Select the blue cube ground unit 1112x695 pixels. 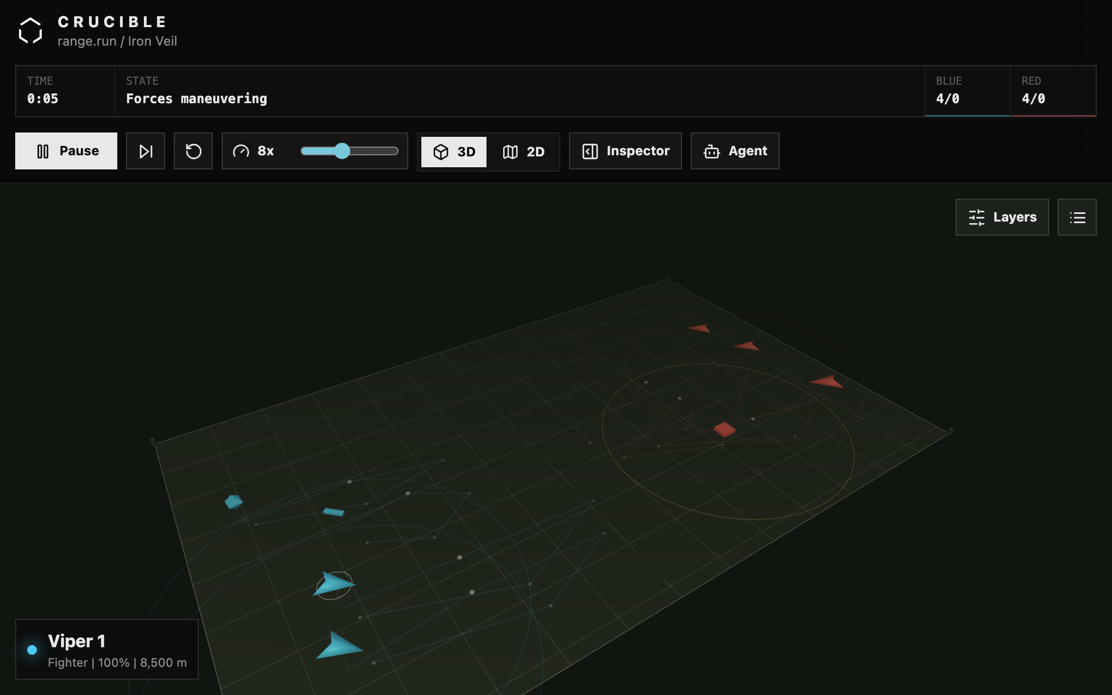233,501
